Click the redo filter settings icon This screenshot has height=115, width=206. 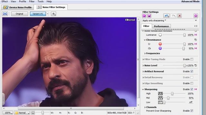[x=173, y=16]
